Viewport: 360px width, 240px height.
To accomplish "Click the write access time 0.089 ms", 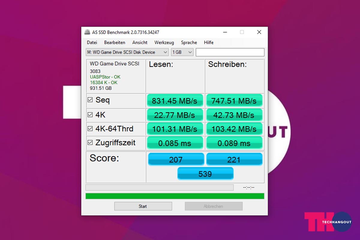I will tap(234, 143).
